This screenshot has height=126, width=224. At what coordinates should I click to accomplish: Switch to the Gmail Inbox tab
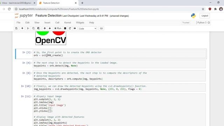click(16, 3)
